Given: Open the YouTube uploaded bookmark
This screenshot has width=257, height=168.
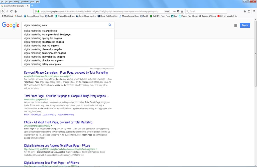Looking at the screenshot, I should [227, 16].
